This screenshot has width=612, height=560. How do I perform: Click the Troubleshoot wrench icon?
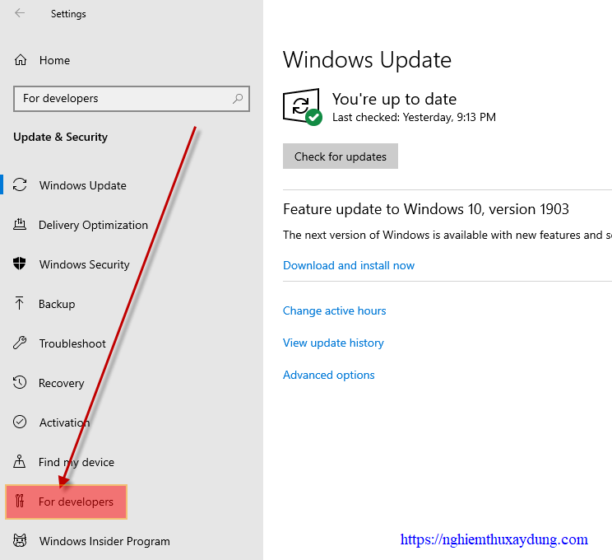[20, 343]
